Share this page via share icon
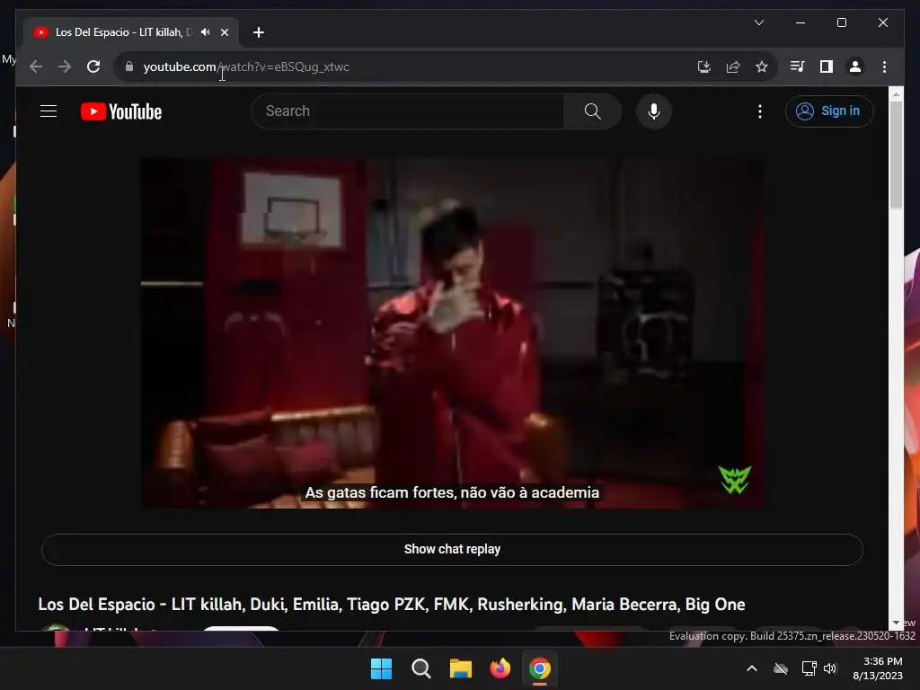 (733, 66)
